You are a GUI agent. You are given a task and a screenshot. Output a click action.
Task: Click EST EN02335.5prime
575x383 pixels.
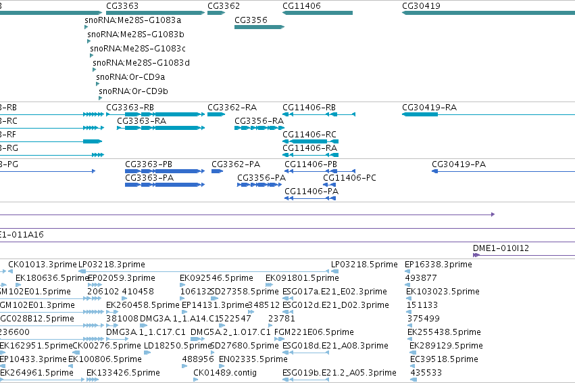pyautogui.click(x=253, y=359)
